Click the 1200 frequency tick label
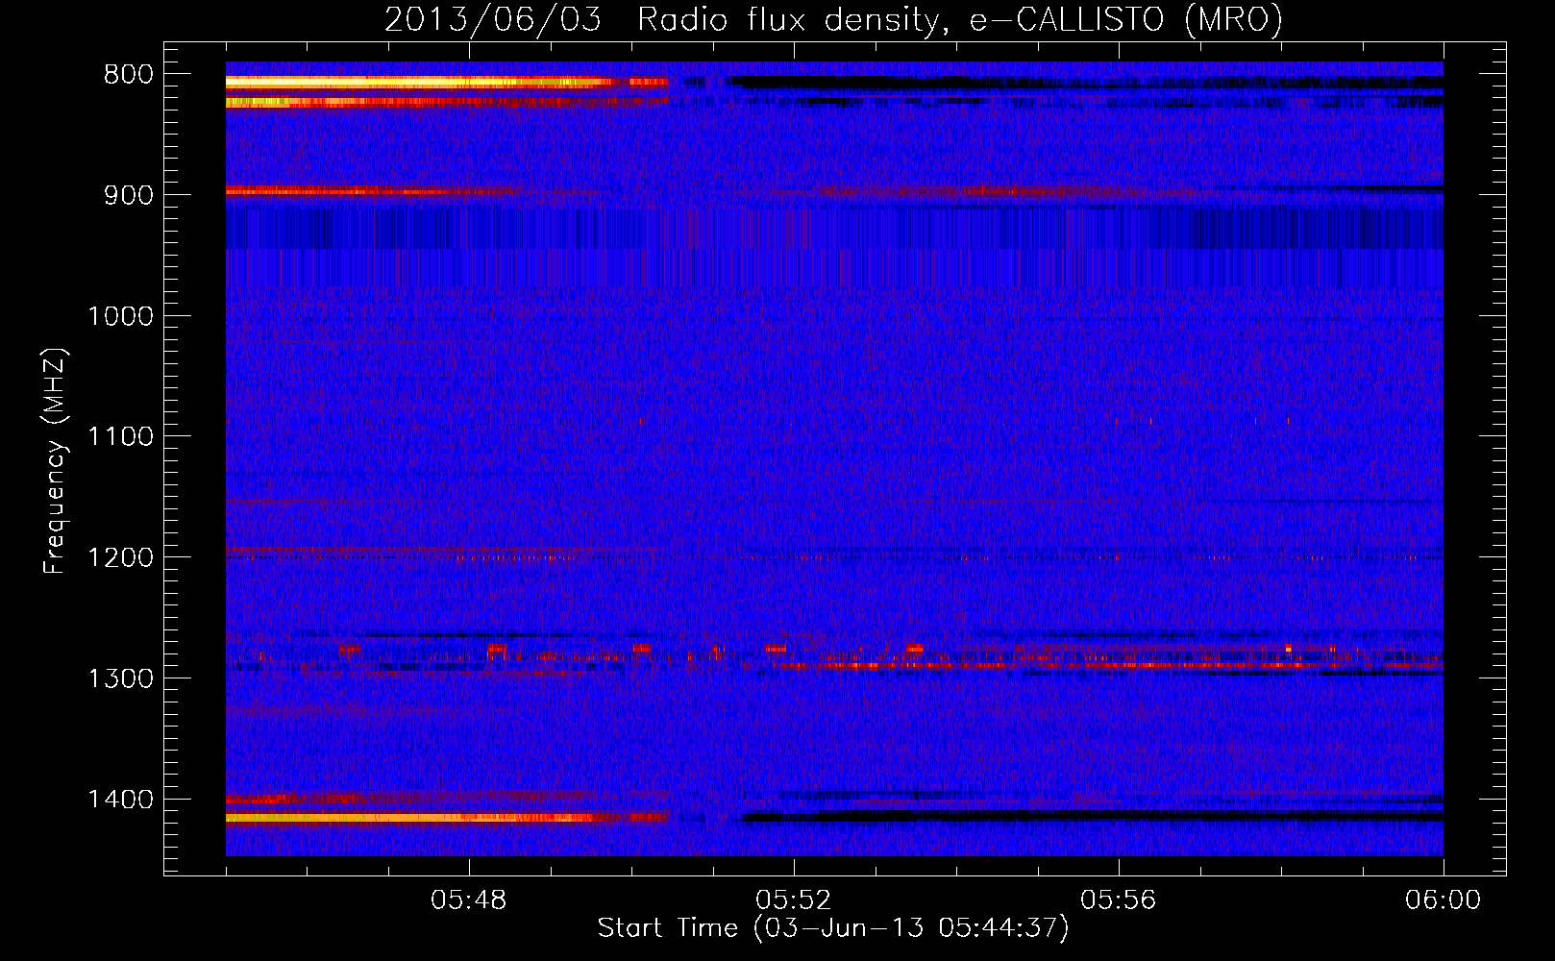The image size is (1555, 961). click(x=121, y=558)
